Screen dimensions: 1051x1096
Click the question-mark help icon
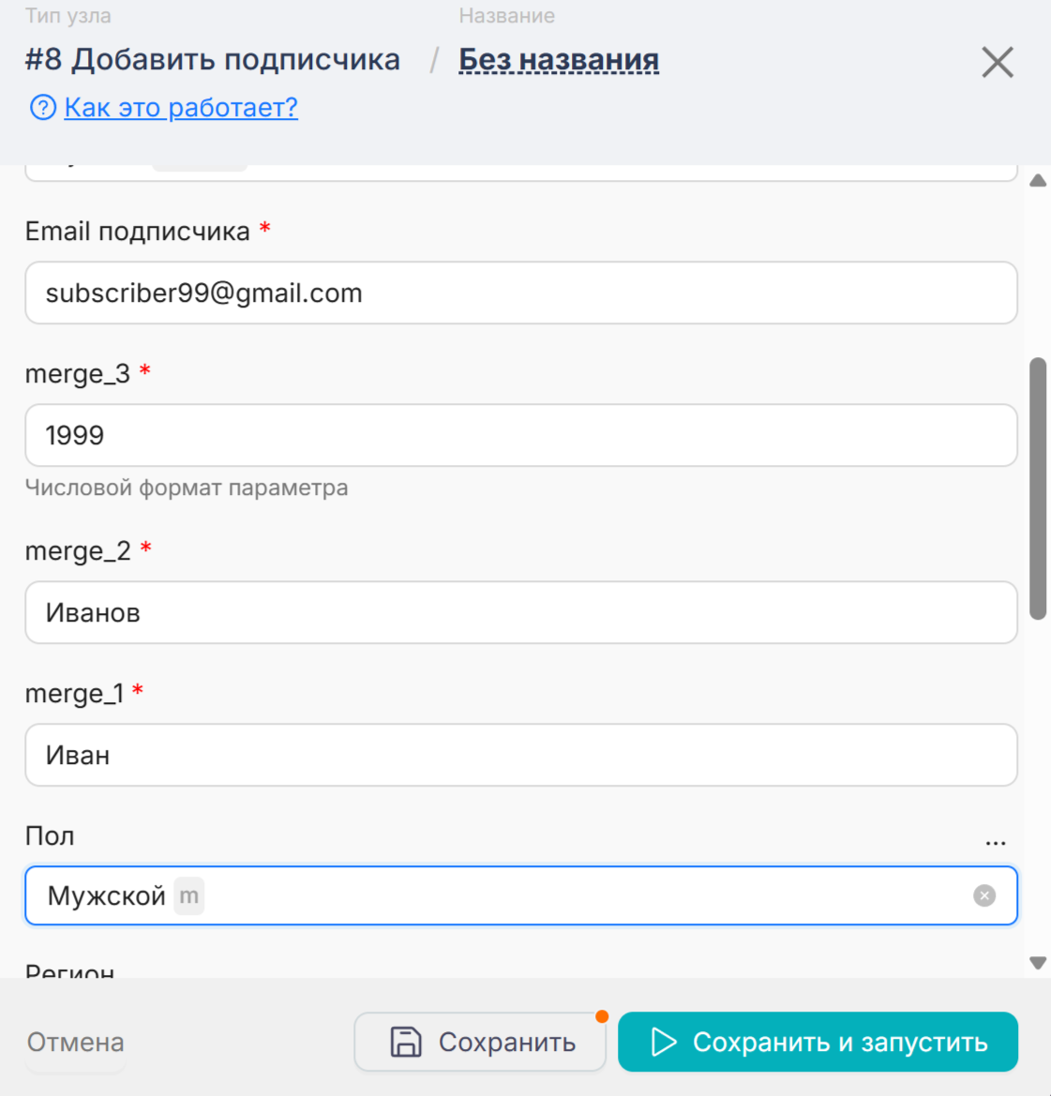click(x=43, y=108)
